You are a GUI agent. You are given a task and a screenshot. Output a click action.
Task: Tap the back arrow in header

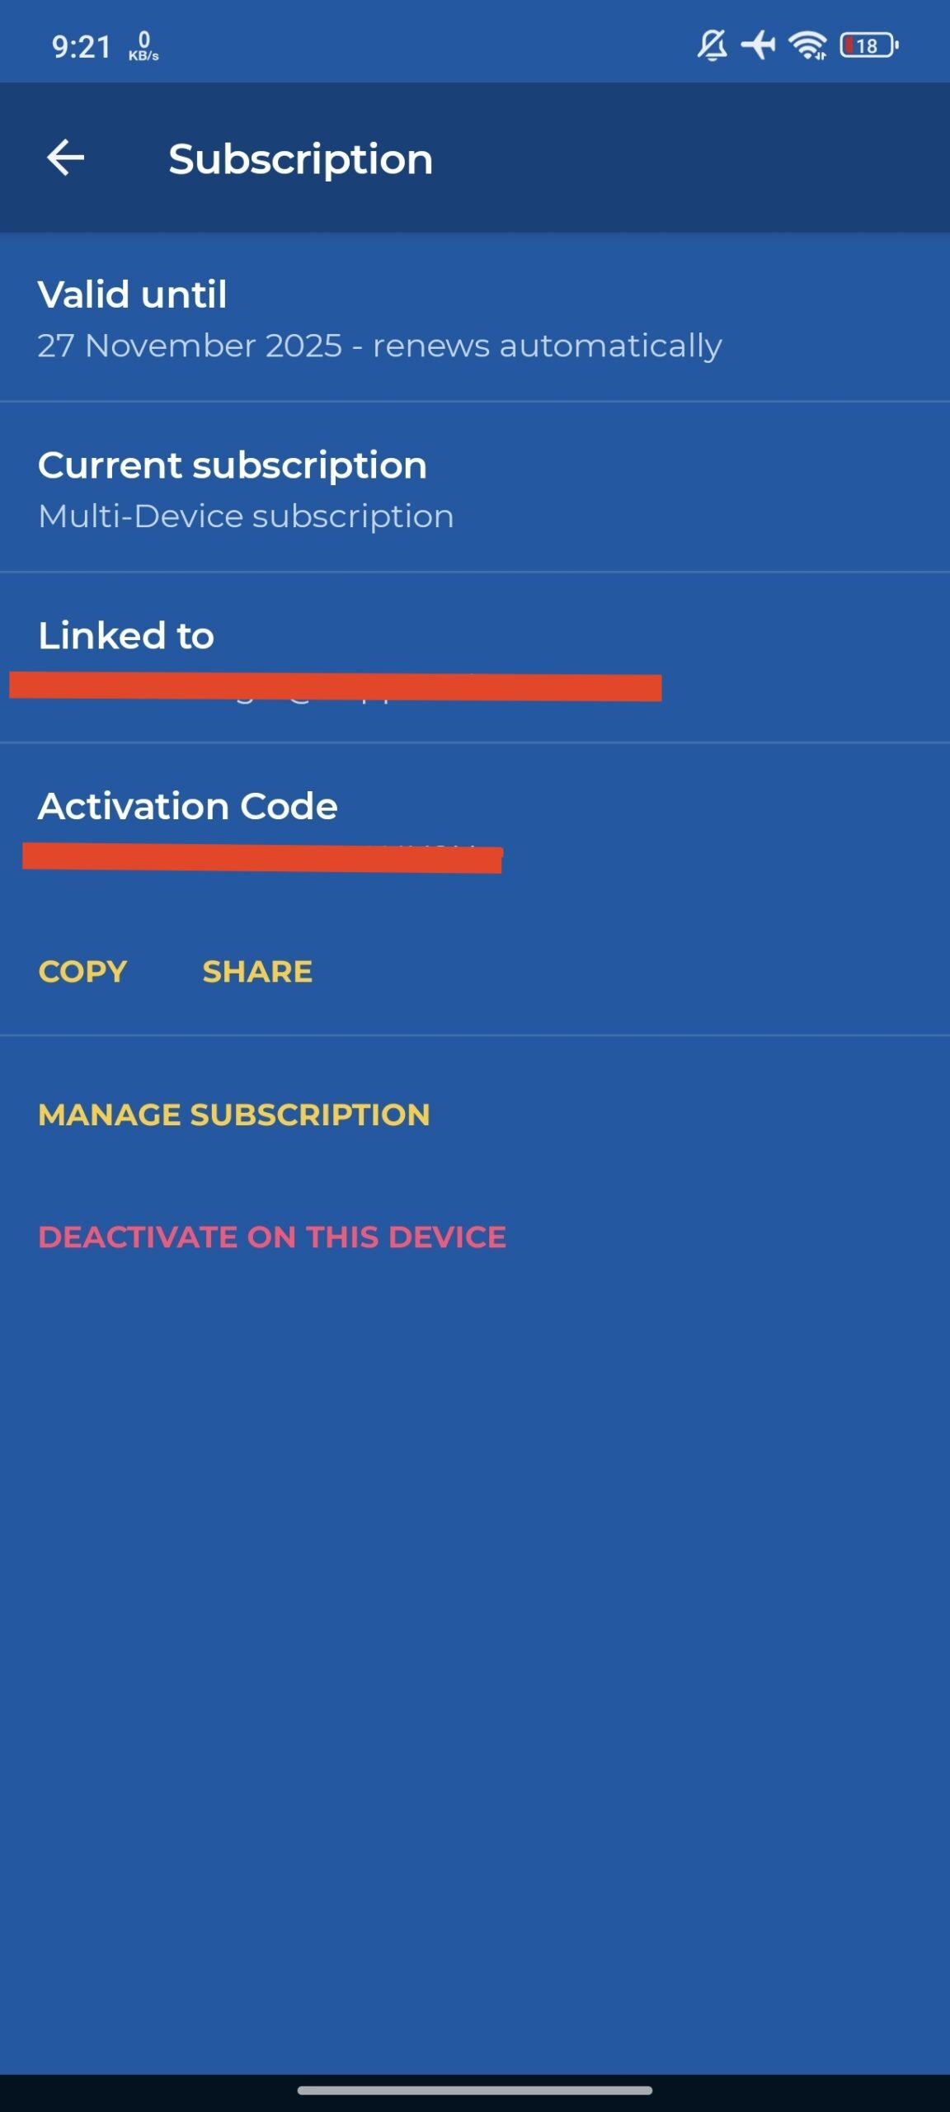tap(66, 158)
